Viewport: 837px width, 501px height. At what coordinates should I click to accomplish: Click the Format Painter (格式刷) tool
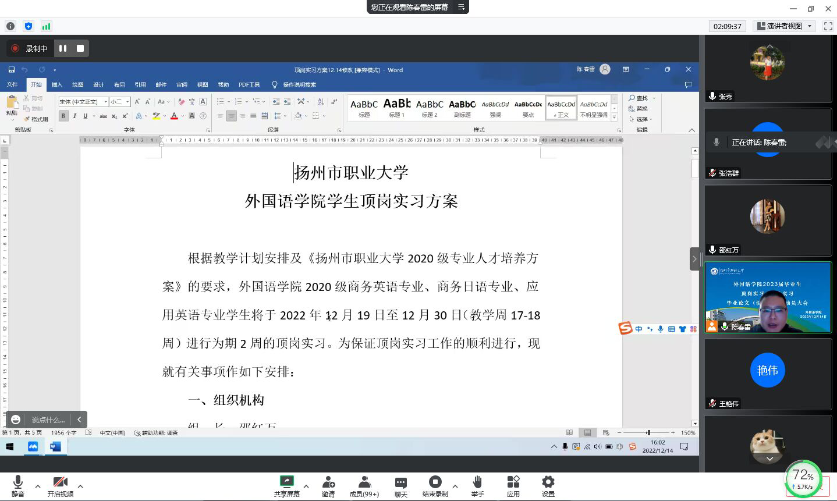(x=36, y=119)
